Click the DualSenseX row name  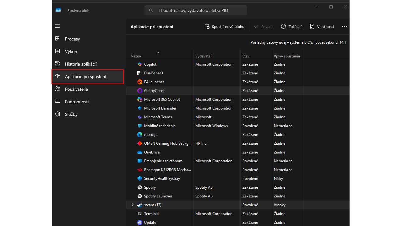[x=154, y=73]
